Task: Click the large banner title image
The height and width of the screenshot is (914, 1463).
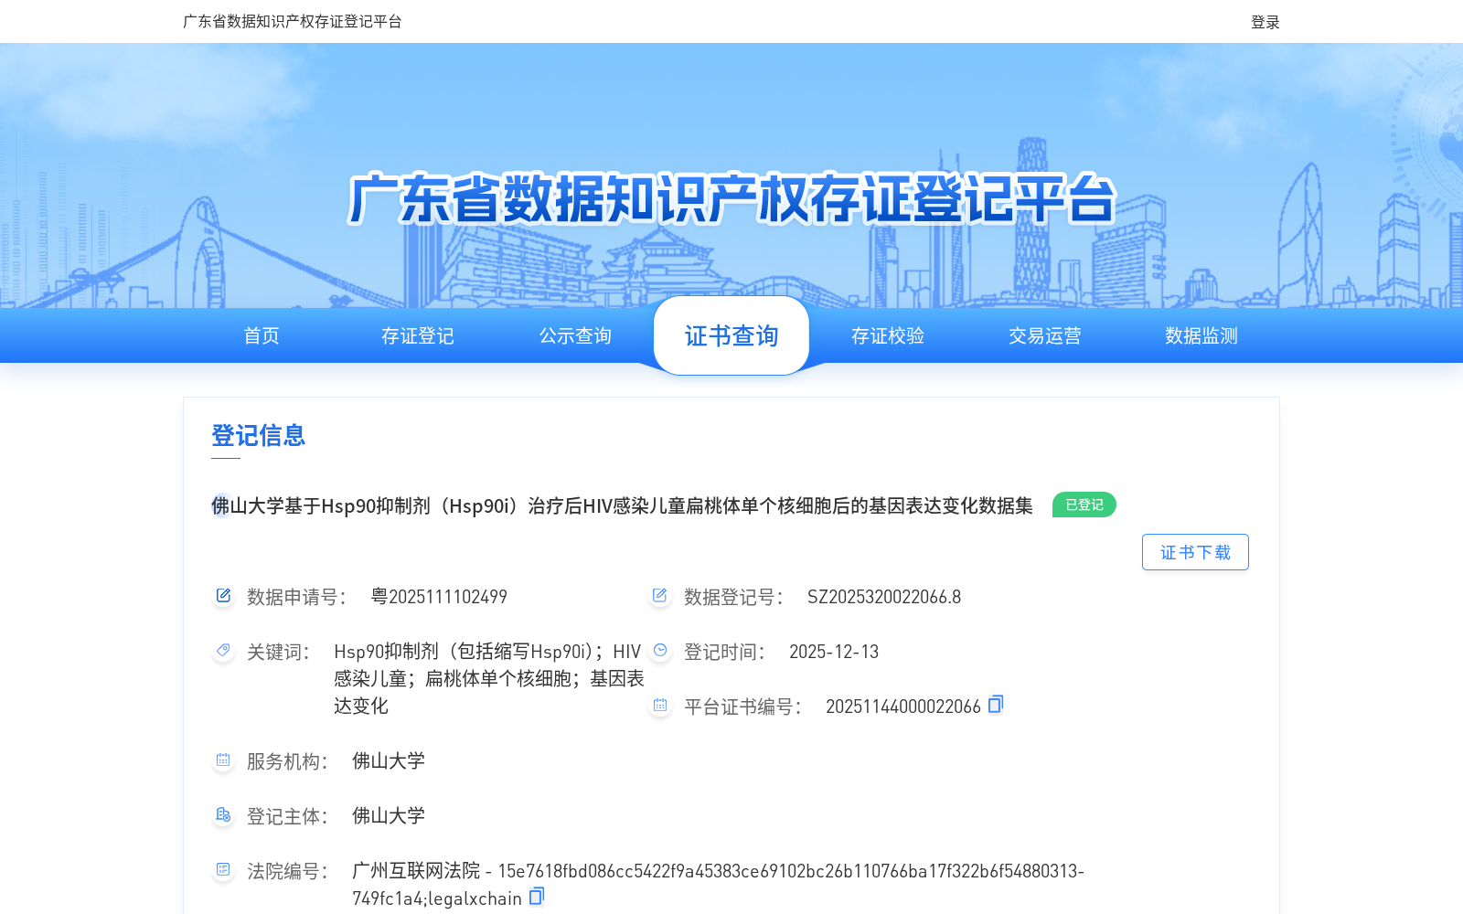Action: 731,198
